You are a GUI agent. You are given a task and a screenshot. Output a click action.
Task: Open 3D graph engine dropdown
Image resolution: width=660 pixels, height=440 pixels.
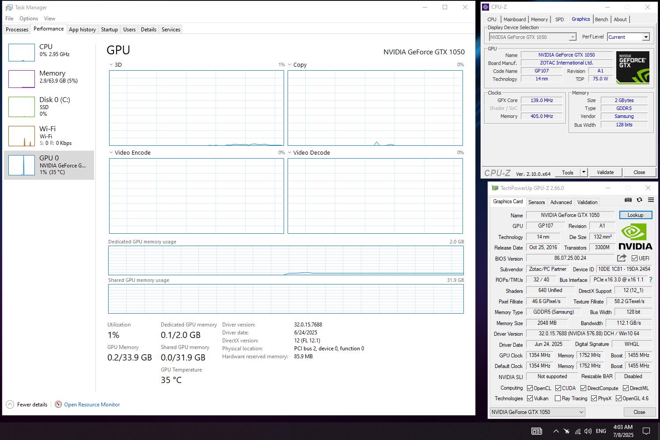[111, 64]
